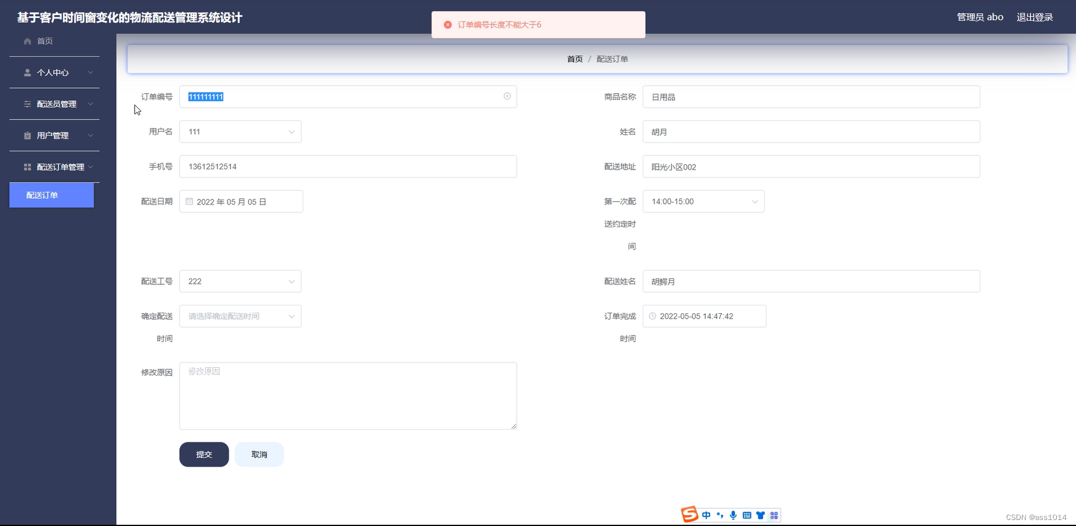
Task: Open the 第一次配送约定时间 dropdown 14:00-15:00
Action: click(x=703, y=201)
